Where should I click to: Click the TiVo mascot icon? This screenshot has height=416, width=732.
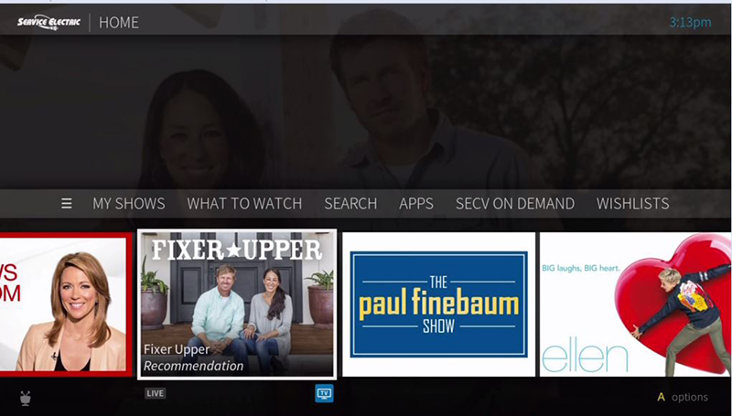coord(26,398)
